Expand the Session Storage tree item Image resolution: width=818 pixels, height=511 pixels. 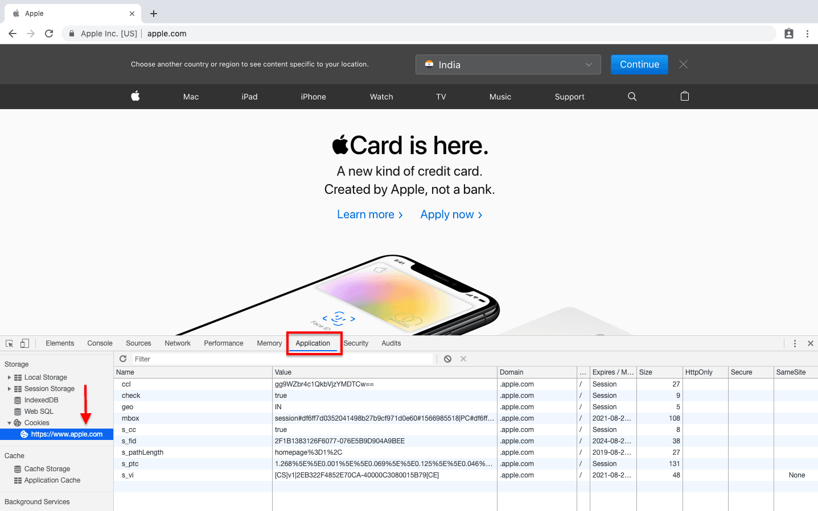click(x=9, y=389)
